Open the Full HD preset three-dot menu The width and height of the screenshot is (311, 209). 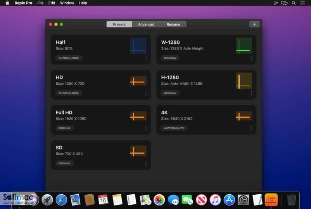146,128
